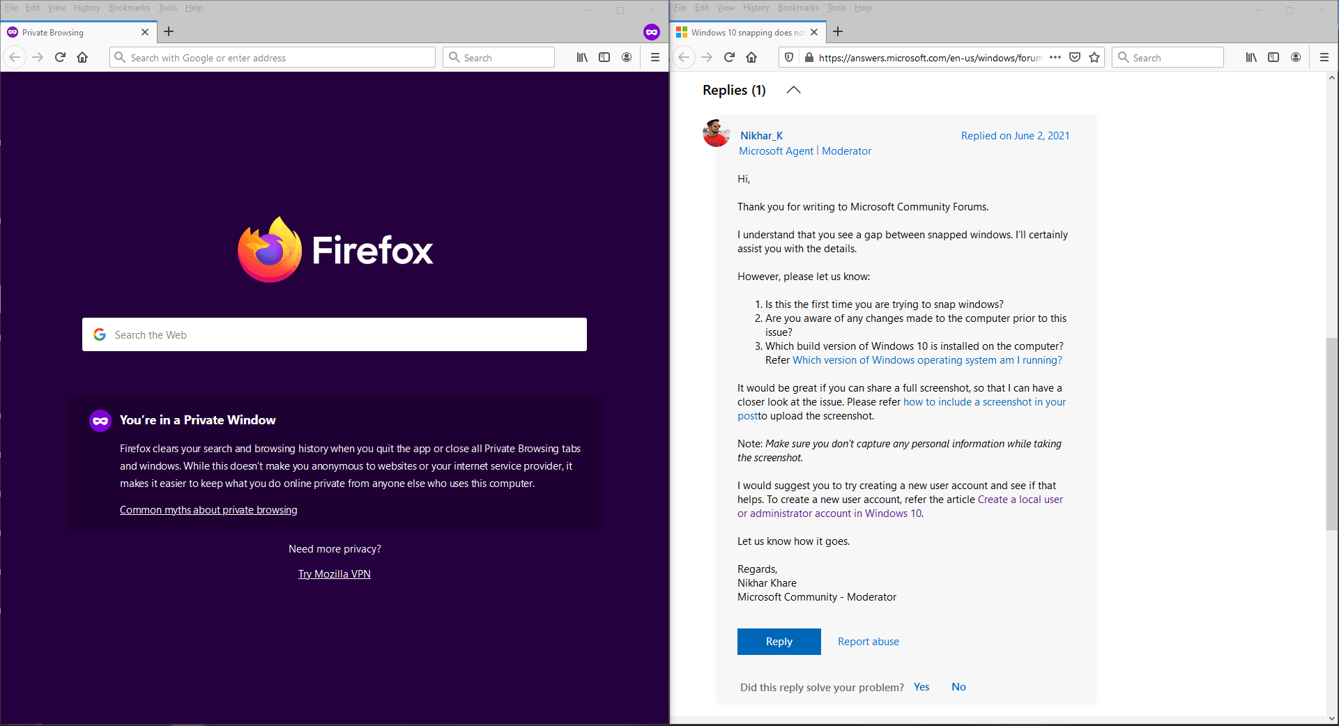Open Which version of Windows link
The height and width of the screenshot is (726, 1339).
[927, 360]
